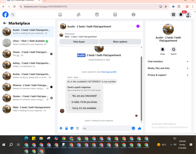
Task: Click the More options button
Action: point(120,42)
